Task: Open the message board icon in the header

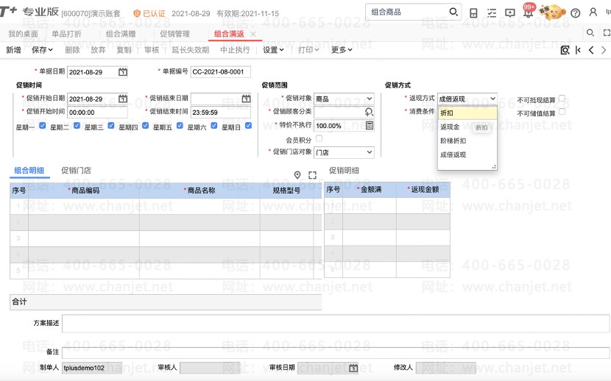Action: click(509, 13)
